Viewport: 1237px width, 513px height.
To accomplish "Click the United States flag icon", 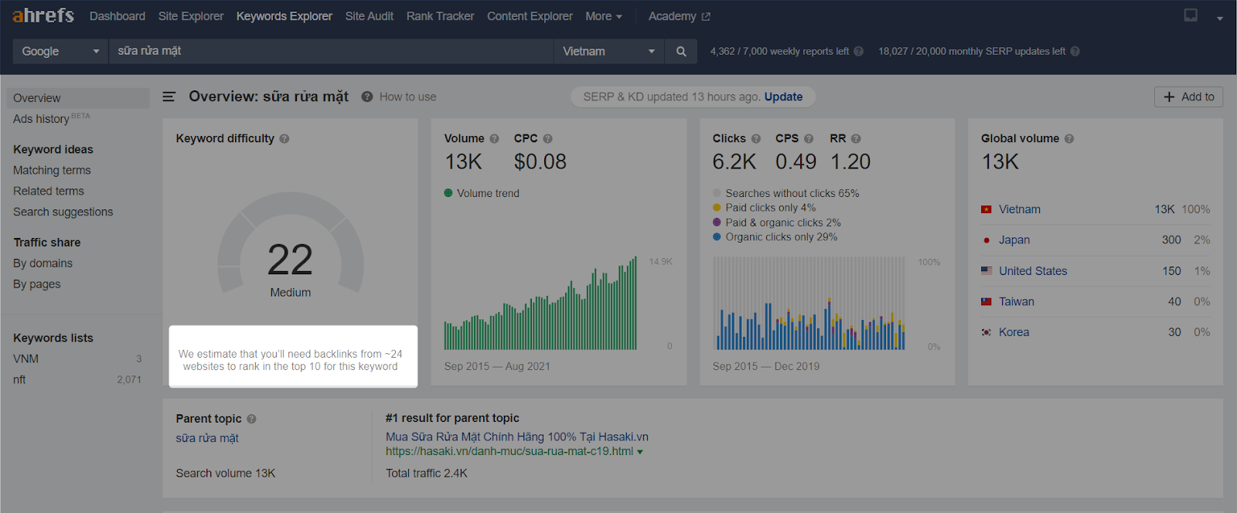I will 987,271.
